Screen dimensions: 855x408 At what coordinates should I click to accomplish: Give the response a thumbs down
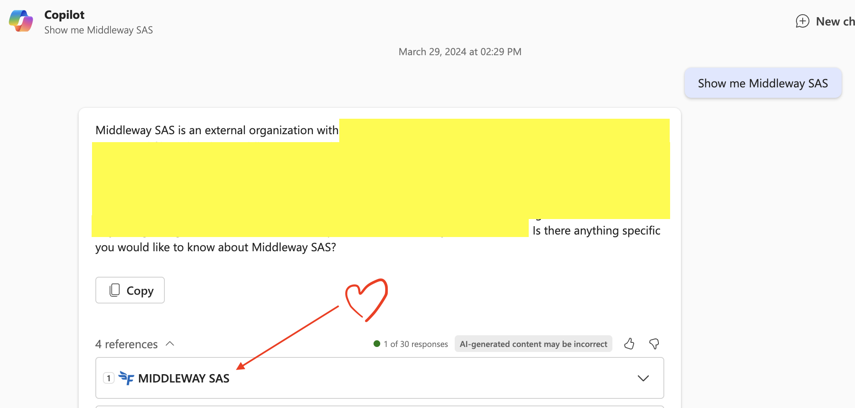[x=654, y=344]
